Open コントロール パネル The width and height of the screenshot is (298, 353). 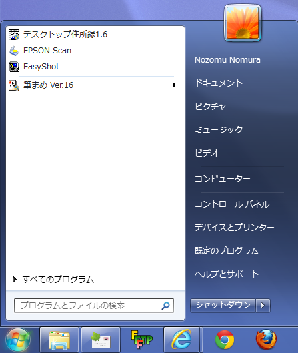pos(232,204)
